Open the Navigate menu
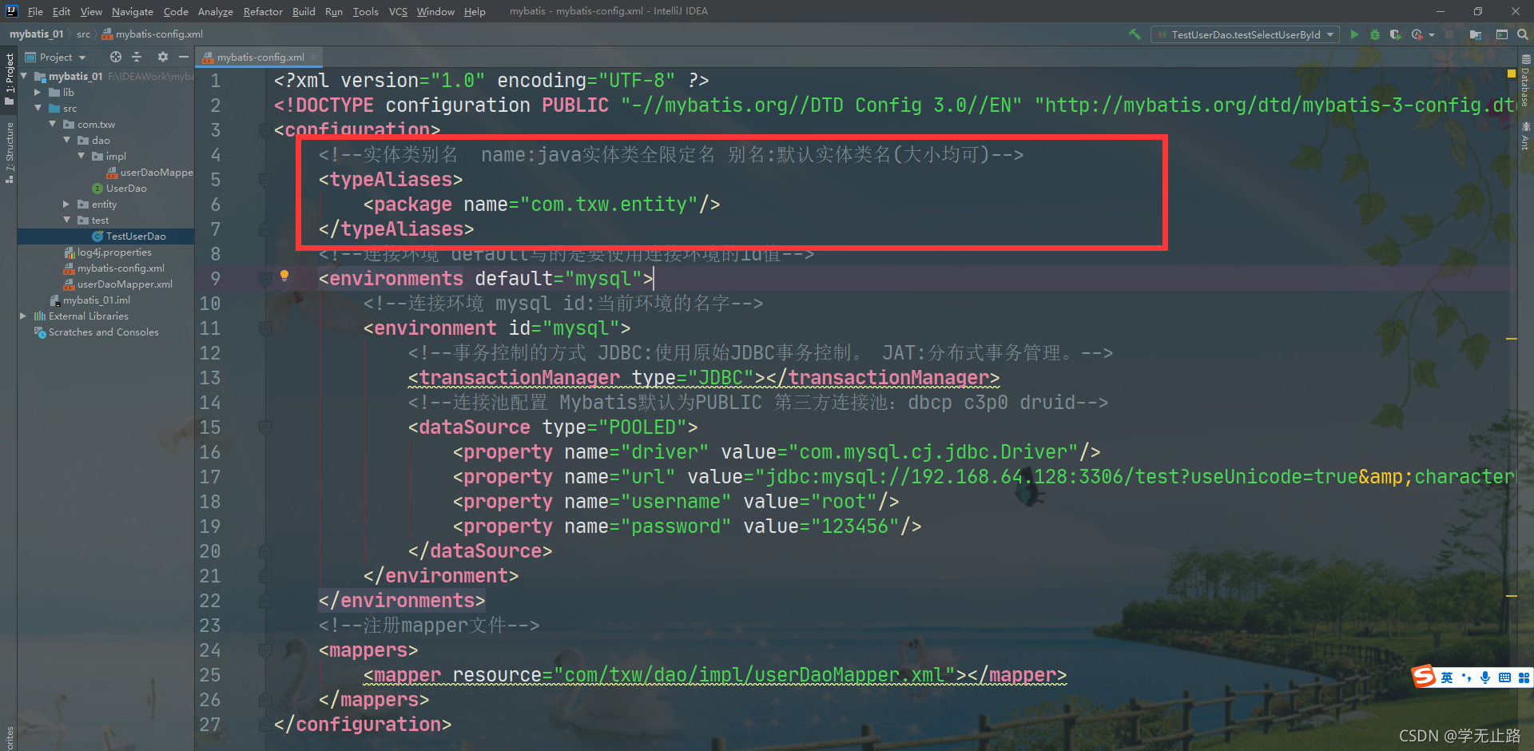The width and height of the screenshot is (1534, 751). 133,11
